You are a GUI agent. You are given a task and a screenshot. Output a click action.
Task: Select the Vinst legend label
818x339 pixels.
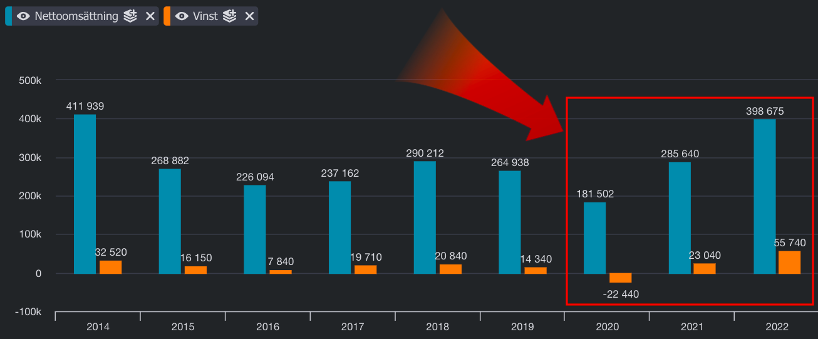click(205, 16)
